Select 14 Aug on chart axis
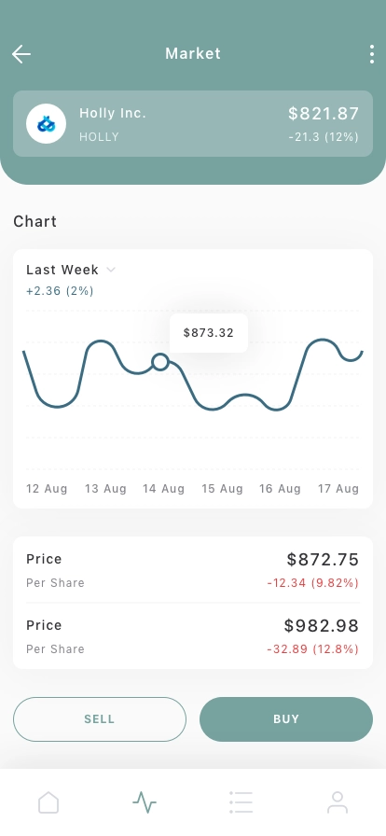 point(164,489)
